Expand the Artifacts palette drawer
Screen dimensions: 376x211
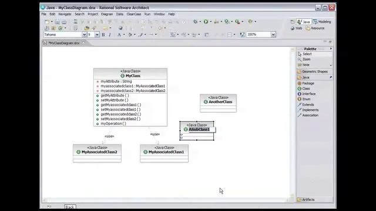[315, 199]
